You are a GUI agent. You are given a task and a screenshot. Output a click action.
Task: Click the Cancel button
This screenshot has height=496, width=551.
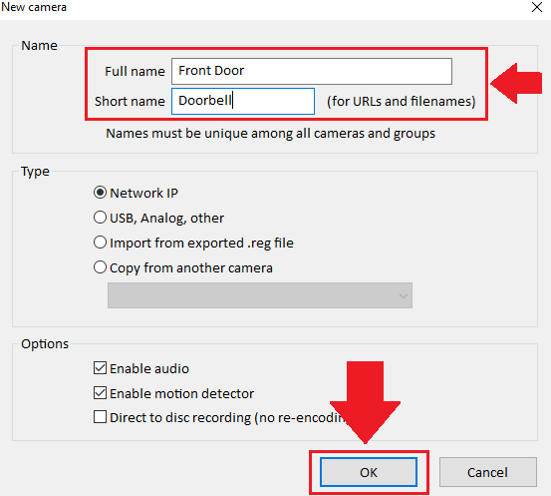[488, 472]
